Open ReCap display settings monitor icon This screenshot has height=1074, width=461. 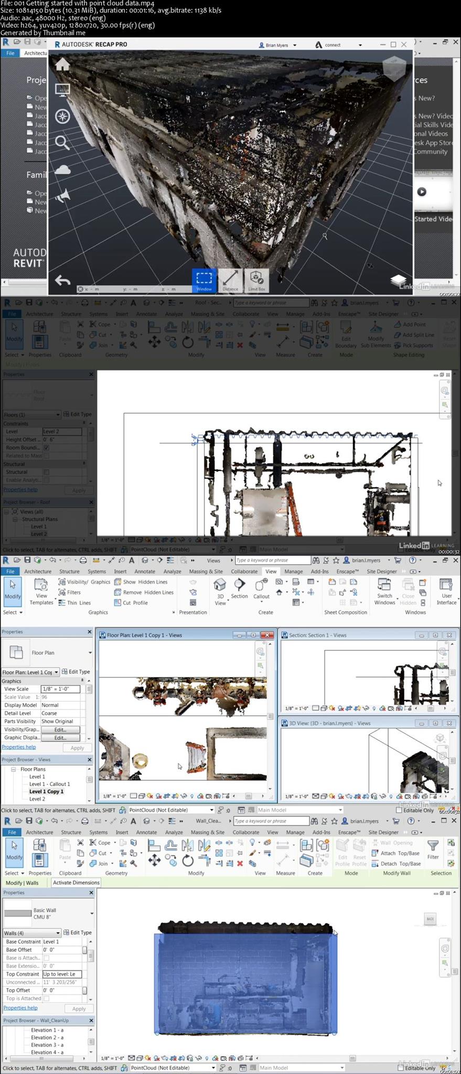[63, 90]
